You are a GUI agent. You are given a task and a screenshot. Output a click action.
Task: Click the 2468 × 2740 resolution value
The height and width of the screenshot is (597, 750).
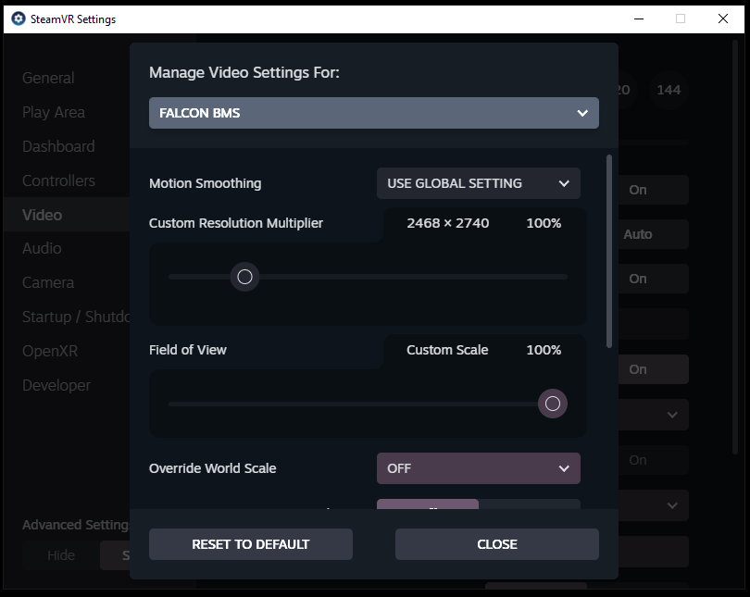[x=448, y=223]
